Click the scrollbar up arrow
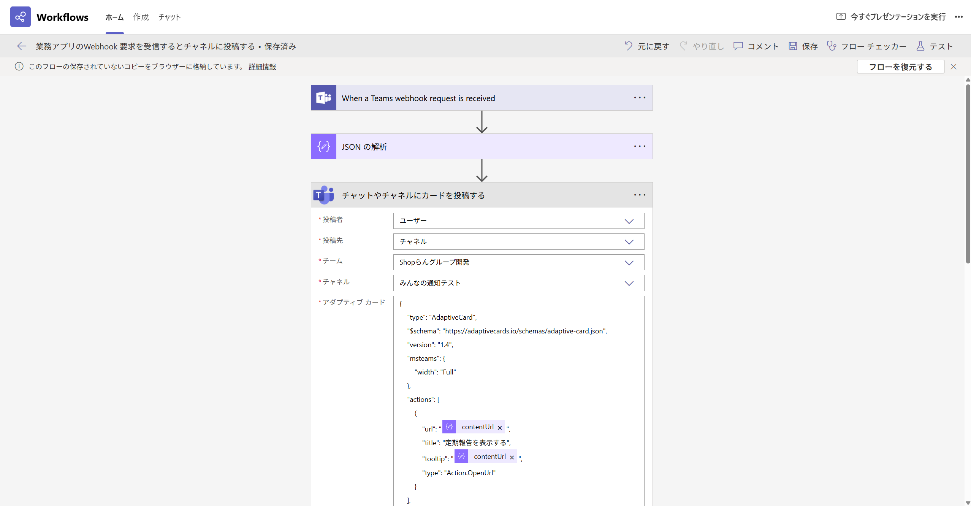 coord(968,80)
